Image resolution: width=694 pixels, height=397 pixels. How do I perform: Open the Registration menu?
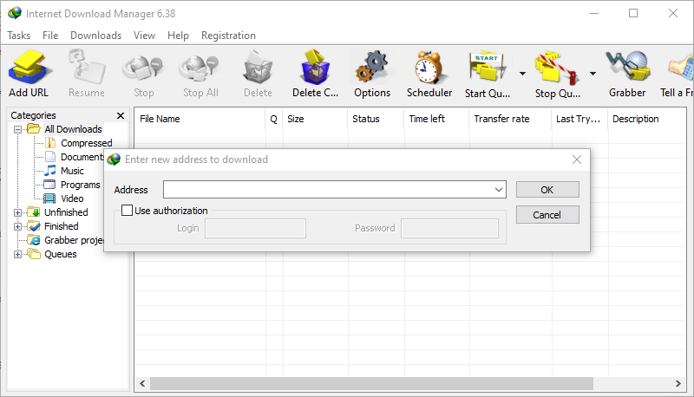[228, 36]
